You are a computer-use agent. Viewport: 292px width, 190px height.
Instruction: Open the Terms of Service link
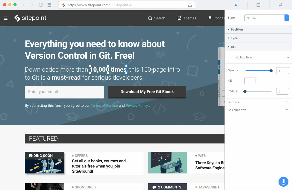(104, 105)
